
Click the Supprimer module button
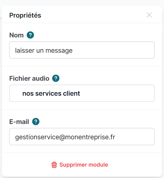point(80,165)
